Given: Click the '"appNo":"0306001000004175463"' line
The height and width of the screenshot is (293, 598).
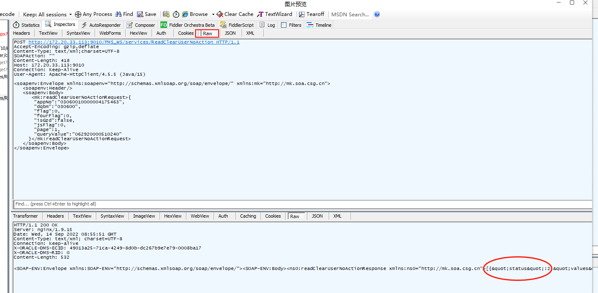Looking at the screenshot, I should click(x=80, y=102).
